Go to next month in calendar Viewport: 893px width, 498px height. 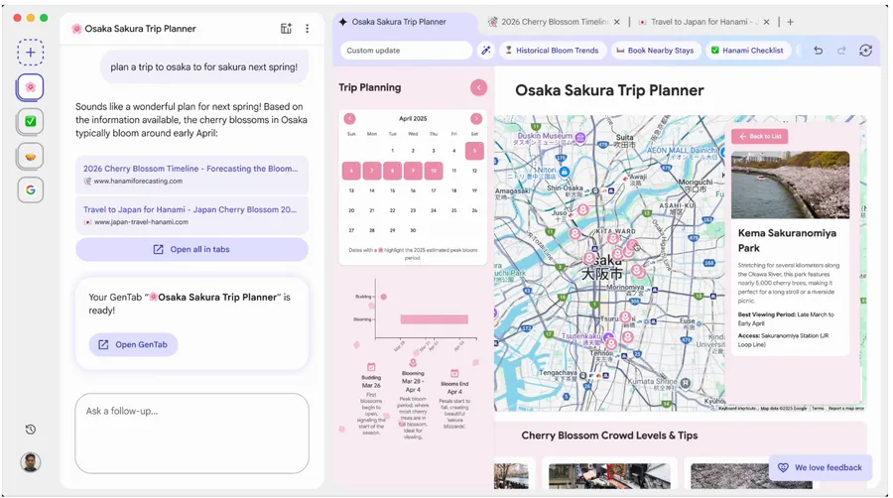coord(476,118)
